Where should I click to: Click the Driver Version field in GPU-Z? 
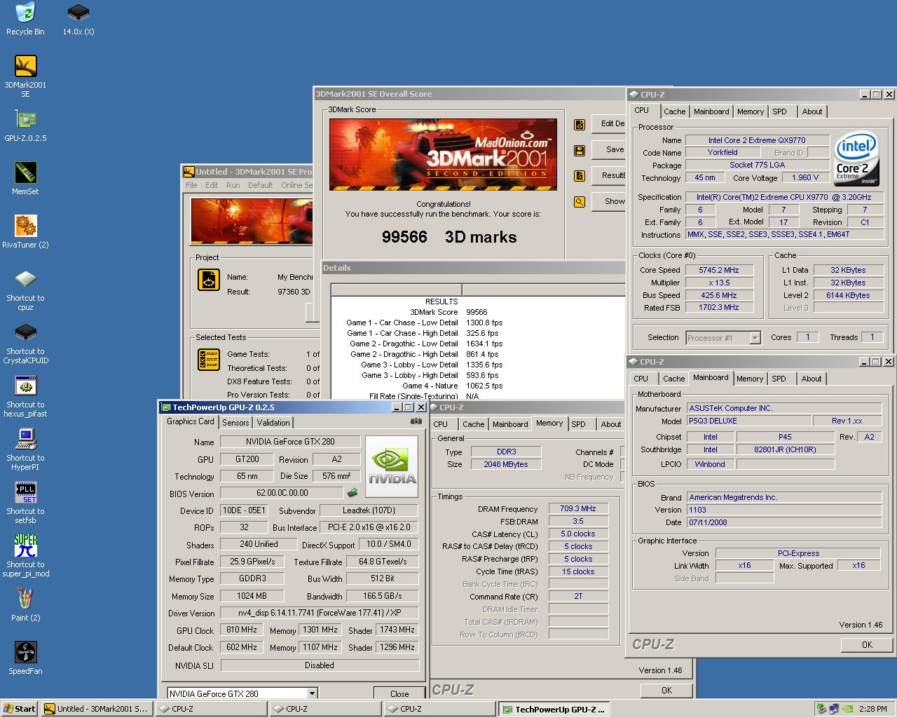320,613
